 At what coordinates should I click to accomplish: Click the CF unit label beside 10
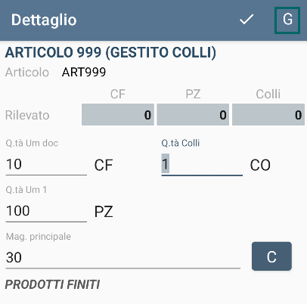tap(104, 166)
